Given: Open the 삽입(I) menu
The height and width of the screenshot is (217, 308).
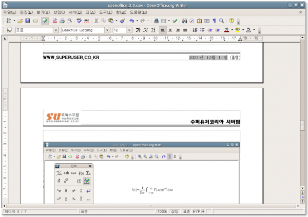Looking at the screenshot, I should pyautogui.click(x=59, y=12).
